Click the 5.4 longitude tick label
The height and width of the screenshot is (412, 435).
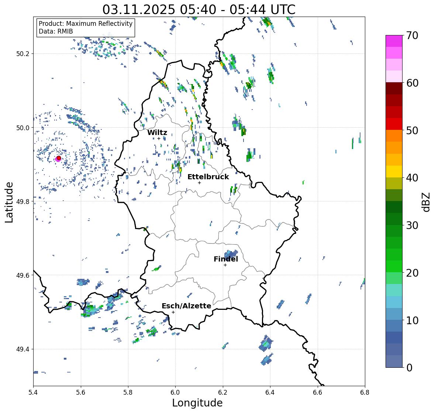point(33,392)
